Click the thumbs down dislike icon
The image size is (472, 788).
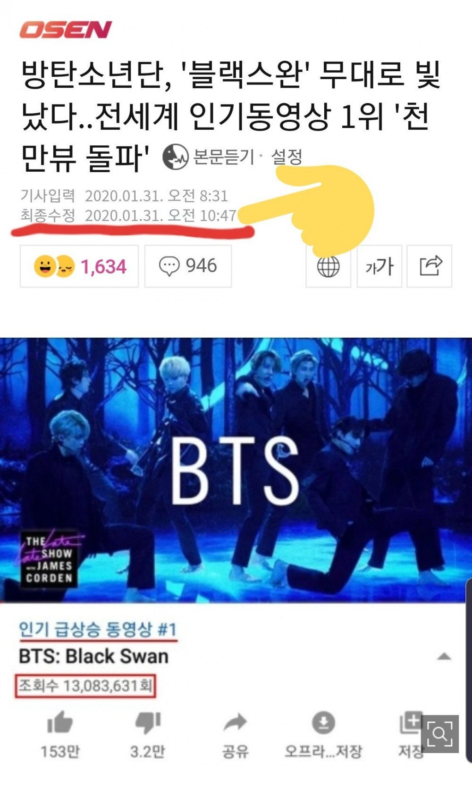(x=148, y=723)
